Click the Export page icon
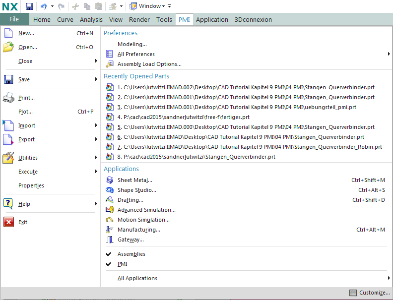The height and width of the screenshot is (300, 393). (x=8, y=139)
